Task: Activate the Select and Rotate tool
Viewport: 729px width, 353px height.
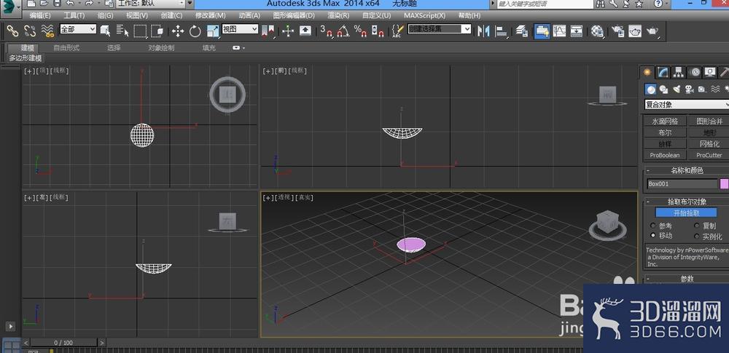Action: pos(195,31)
